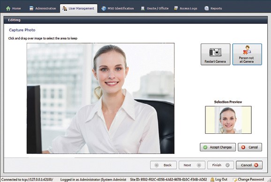
Task: Open the User Management tab
Action: [79, 8]
